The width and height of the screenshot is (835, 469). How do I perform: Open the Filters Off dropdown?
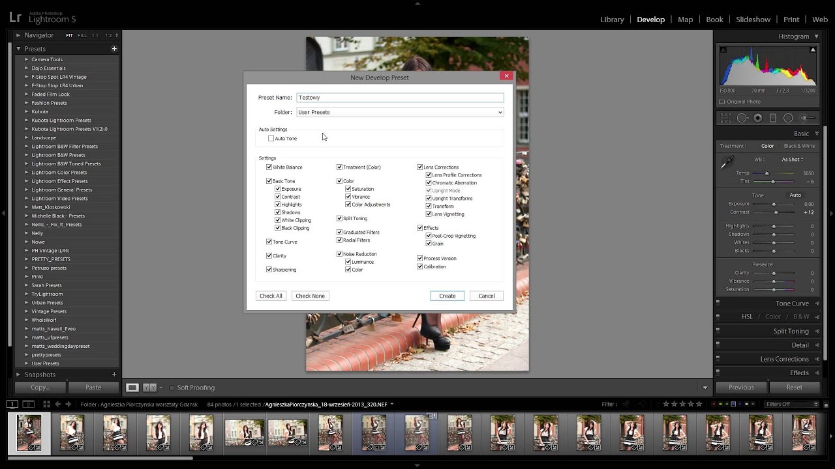pos(793,405)
